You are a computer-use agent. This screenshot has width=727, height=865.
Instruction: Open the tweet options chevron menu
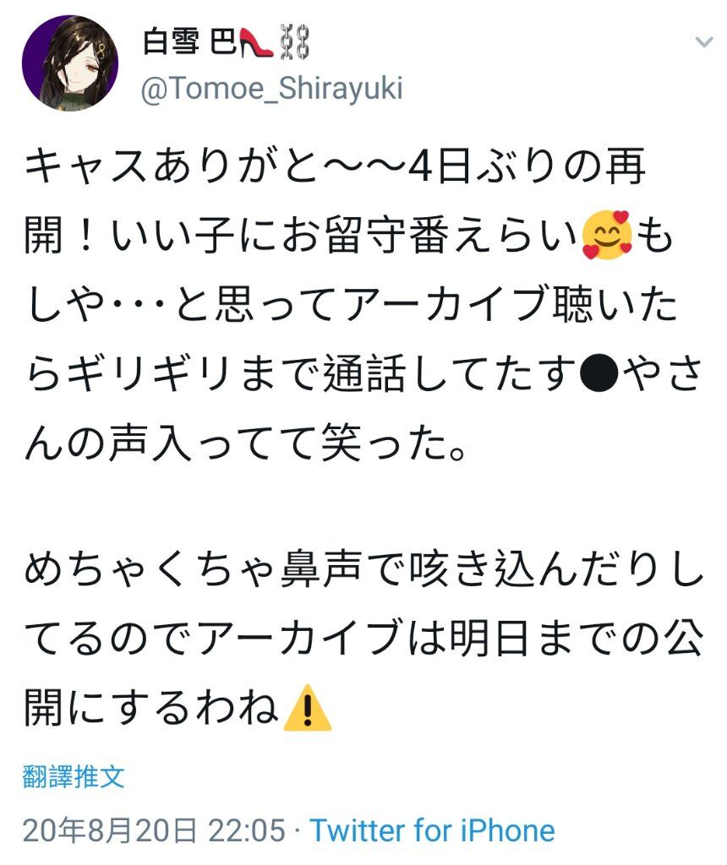[704, 42]
